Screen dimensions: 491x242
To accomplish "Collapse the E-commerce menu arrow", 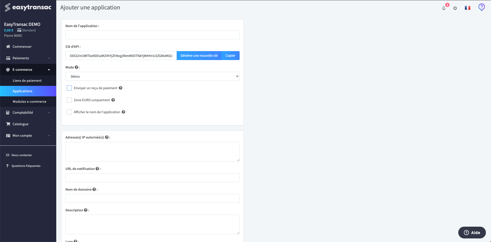I will tap(49, 70).
